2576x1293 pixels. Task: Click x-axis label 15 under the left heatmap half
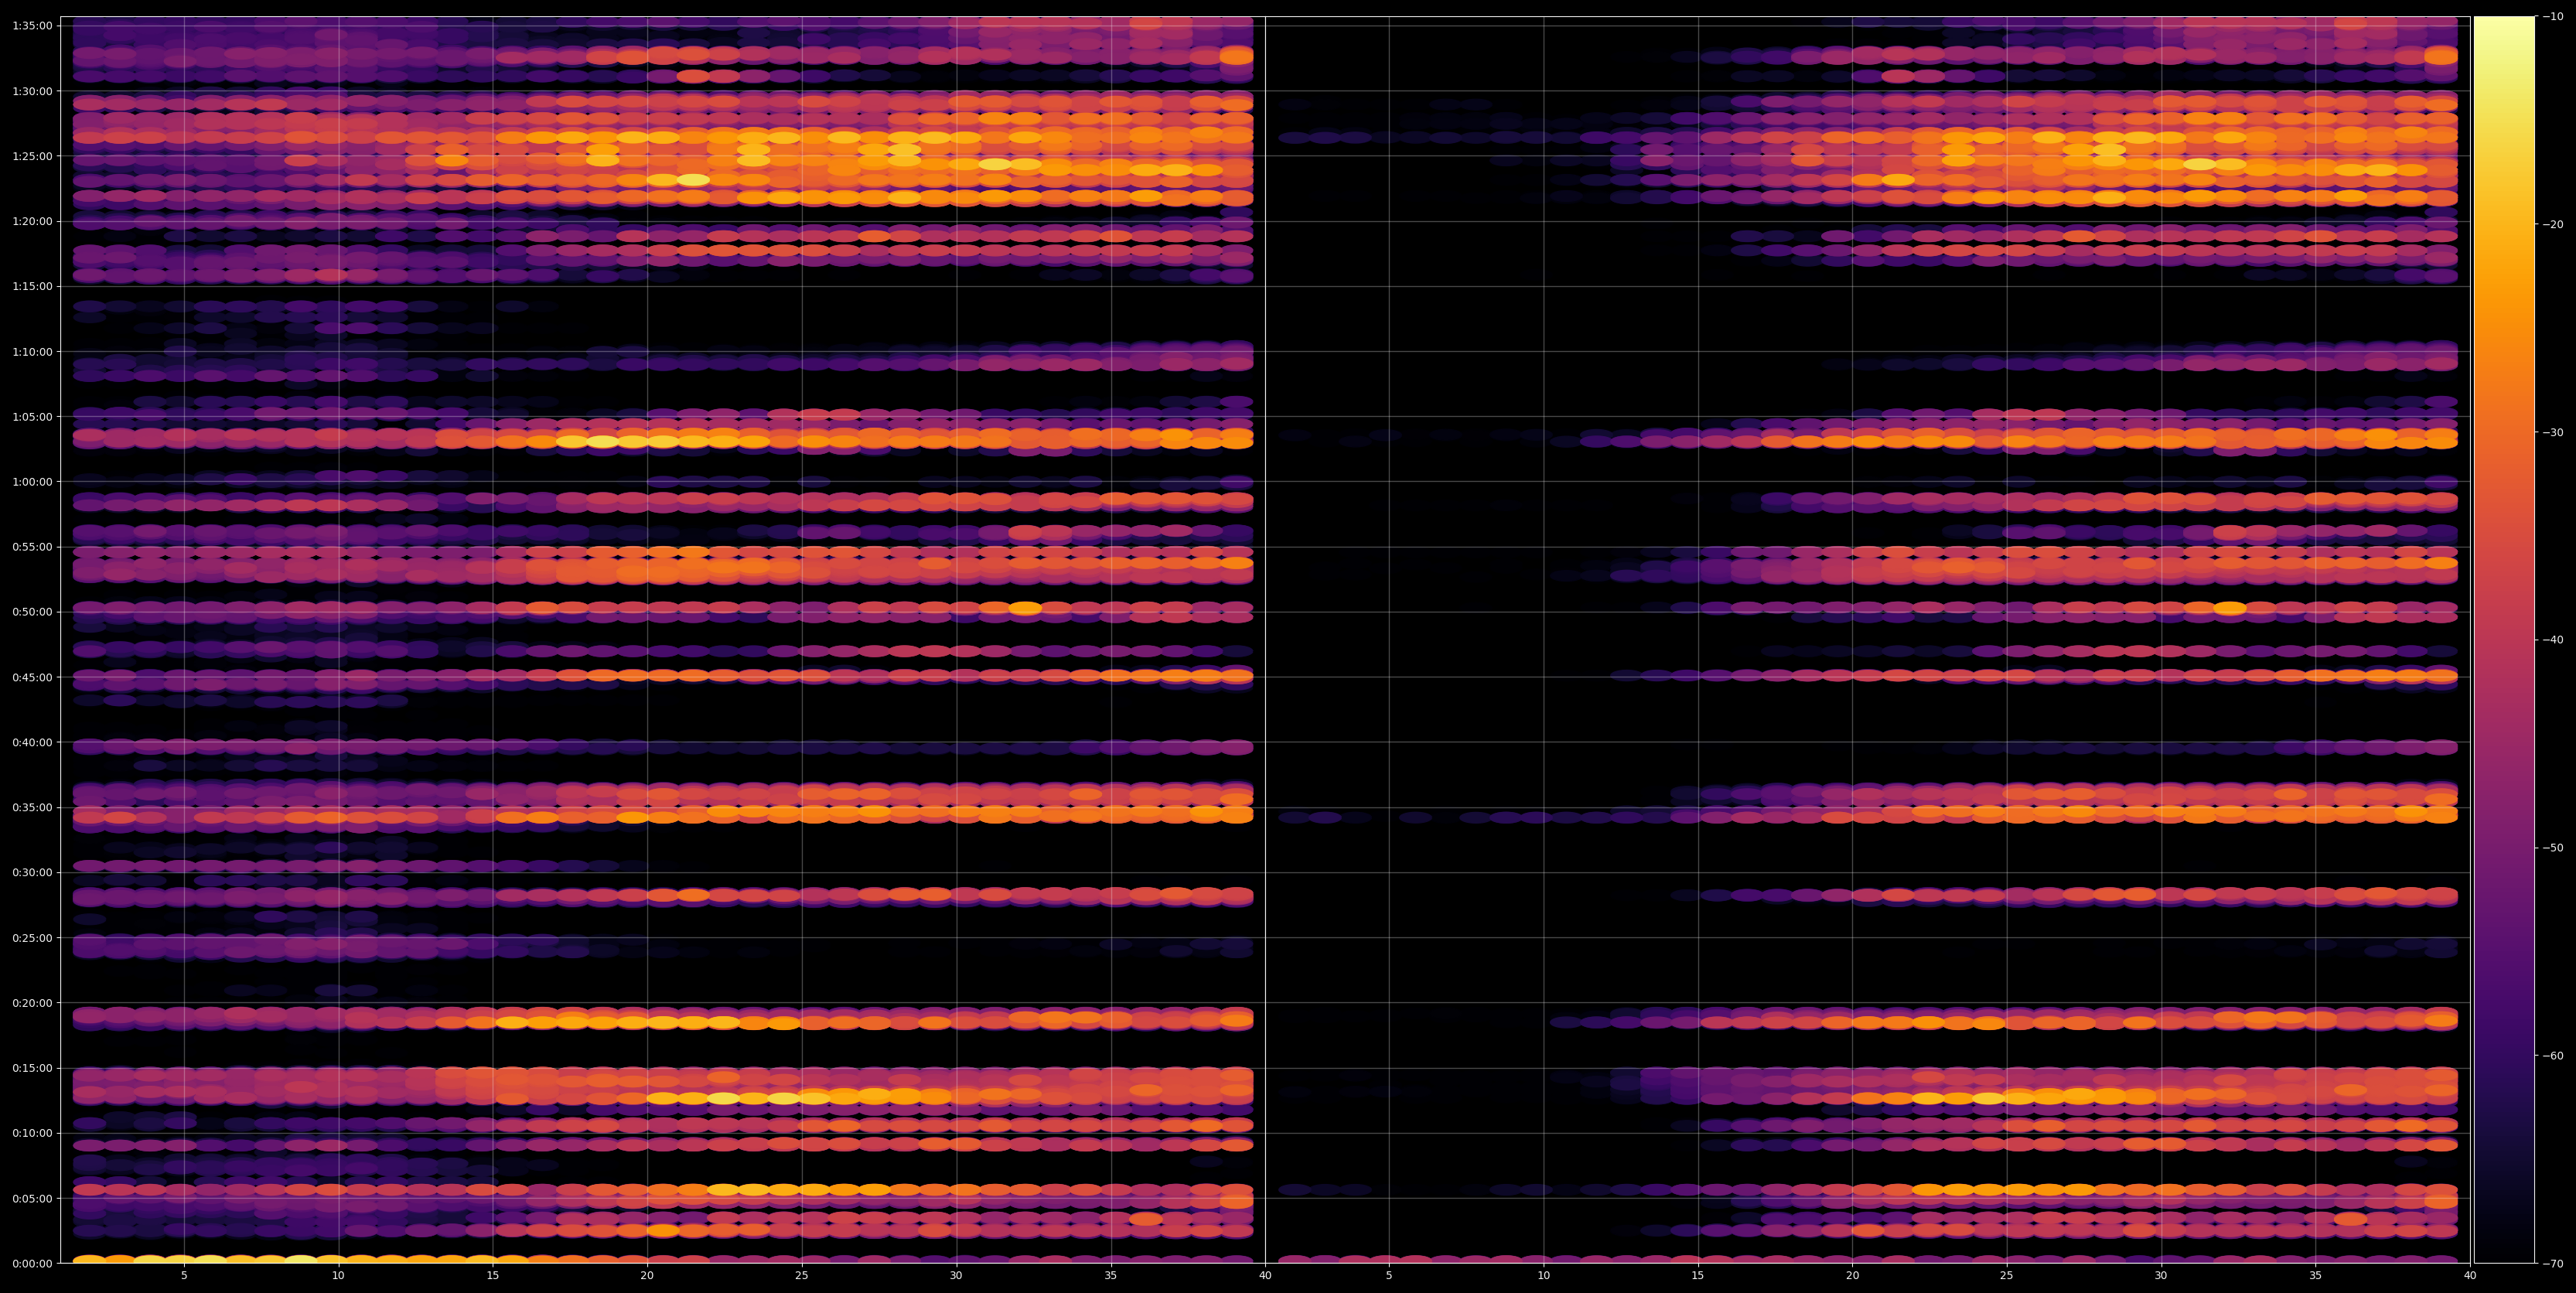[x=493, y=1276]
